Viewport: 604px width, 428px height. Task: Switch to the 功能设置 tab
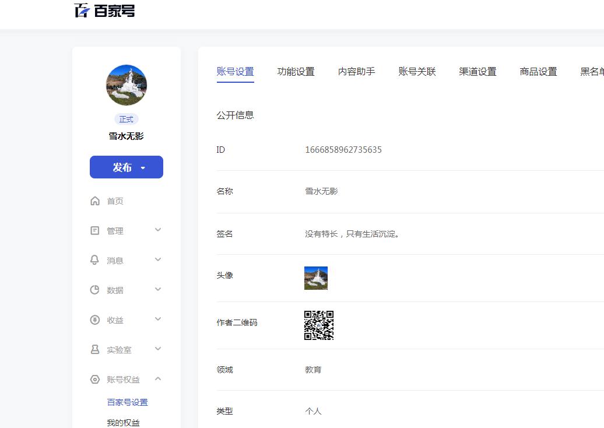point(296,72)
